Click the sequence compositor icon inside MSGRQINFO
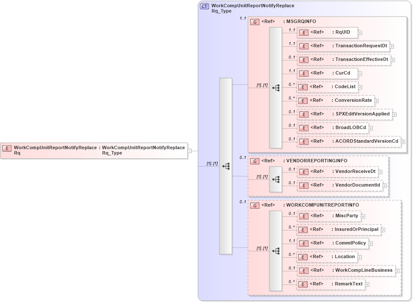Screen dimensions: 413x302 click(276, 88)
